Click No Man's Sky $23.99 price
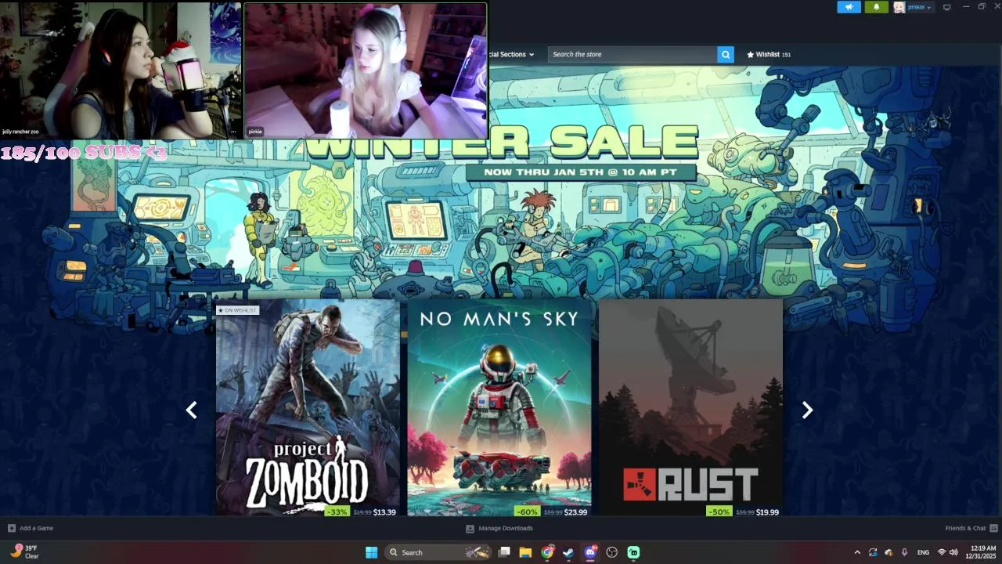This screenshot has width=1002, height=564. coord(575,512)
